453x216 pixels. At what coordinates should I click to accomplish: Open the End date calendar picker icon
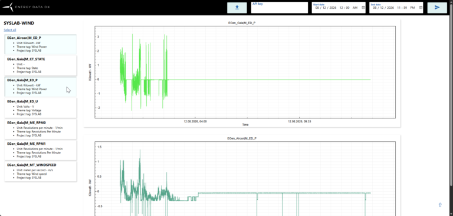pyautogui.click(x=421, y=8)
